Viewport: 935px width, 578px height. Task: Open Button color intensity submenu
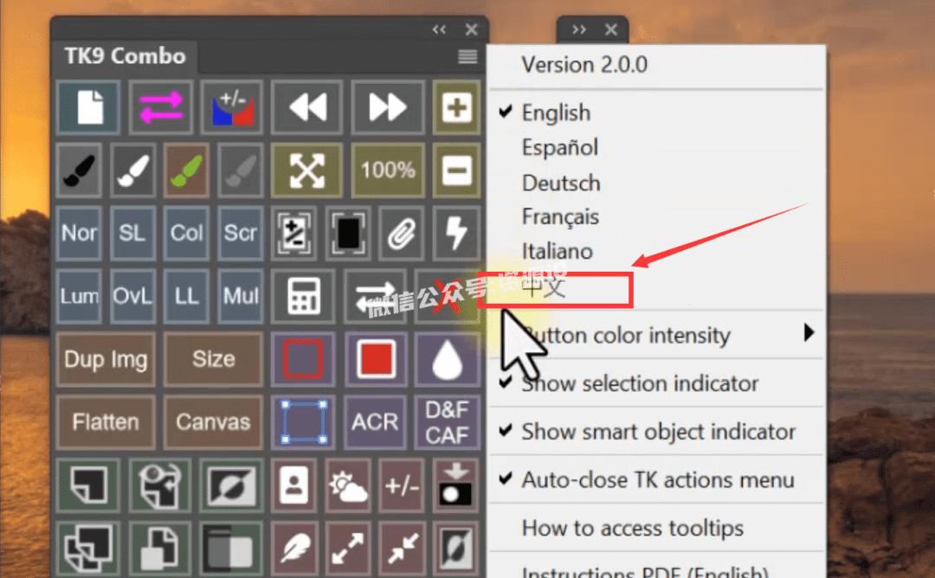pyautogui.click(x=656, y=335)
